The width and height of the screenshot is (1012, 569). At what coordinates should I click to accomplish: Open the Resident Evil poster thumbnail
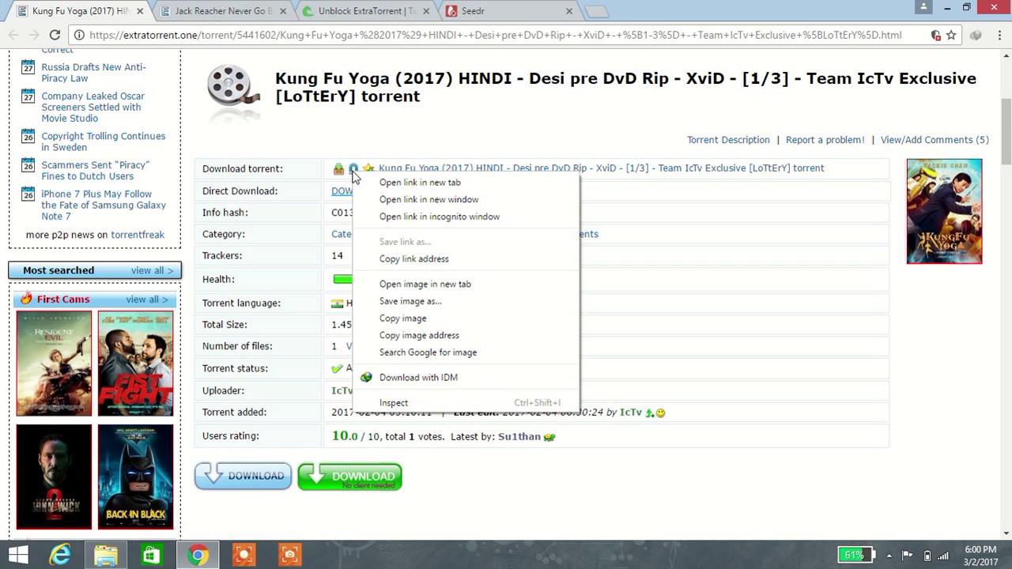coord(54,364)
